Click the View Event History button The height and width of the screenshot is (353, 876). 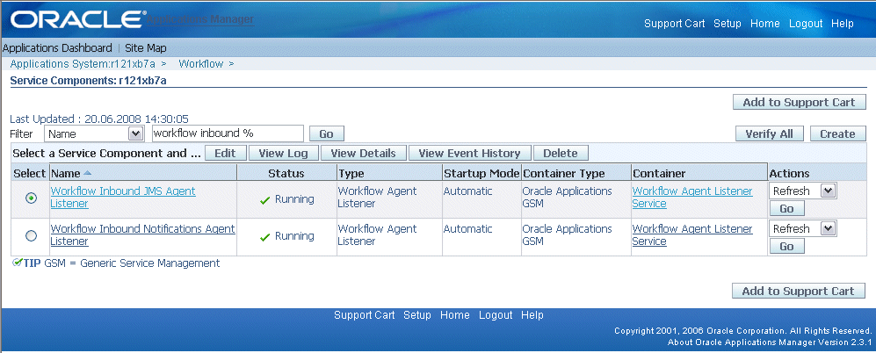tap(470, 153)
